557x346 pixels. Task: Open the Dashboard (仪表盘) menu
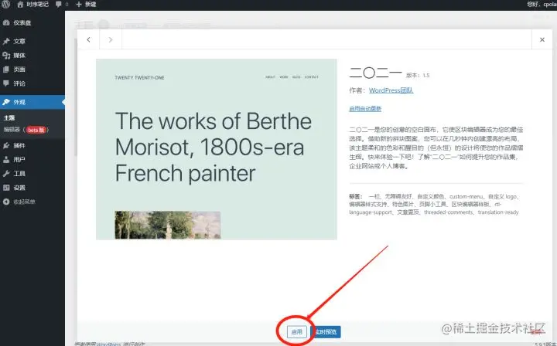click(x=32, y=22)
